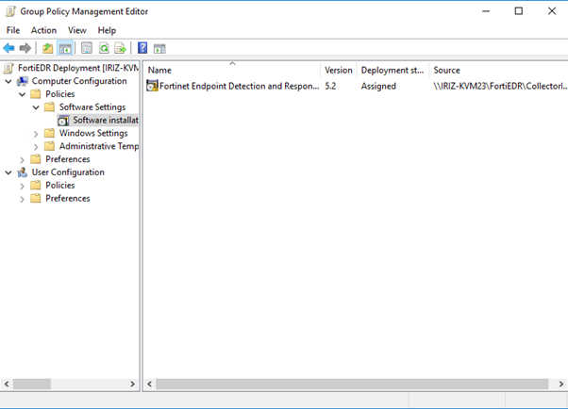Select the Computer Configuration label
568x409 pixels.
[79, 81]
